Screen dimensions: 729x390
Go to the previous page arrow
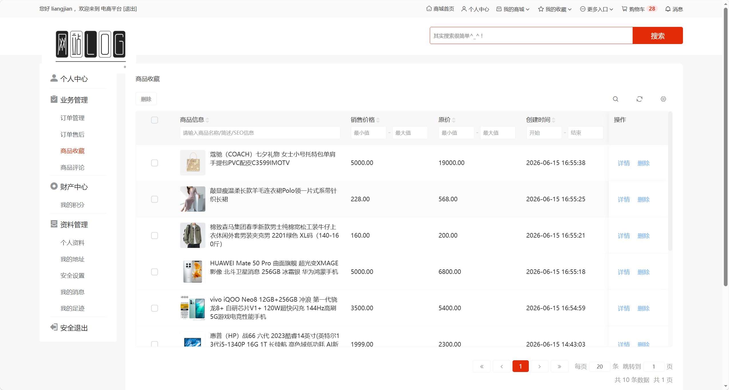pyautogui.click(x=501, y=366)
